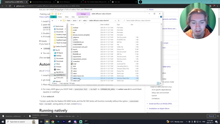Screen dimensions: 220x124
Task: Switch to large icons view layout
Action: click(160, 83)
